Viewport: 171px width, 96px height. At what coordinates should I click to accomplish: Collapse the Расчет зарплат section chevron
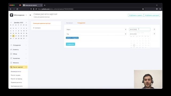[x=26, y=67]
